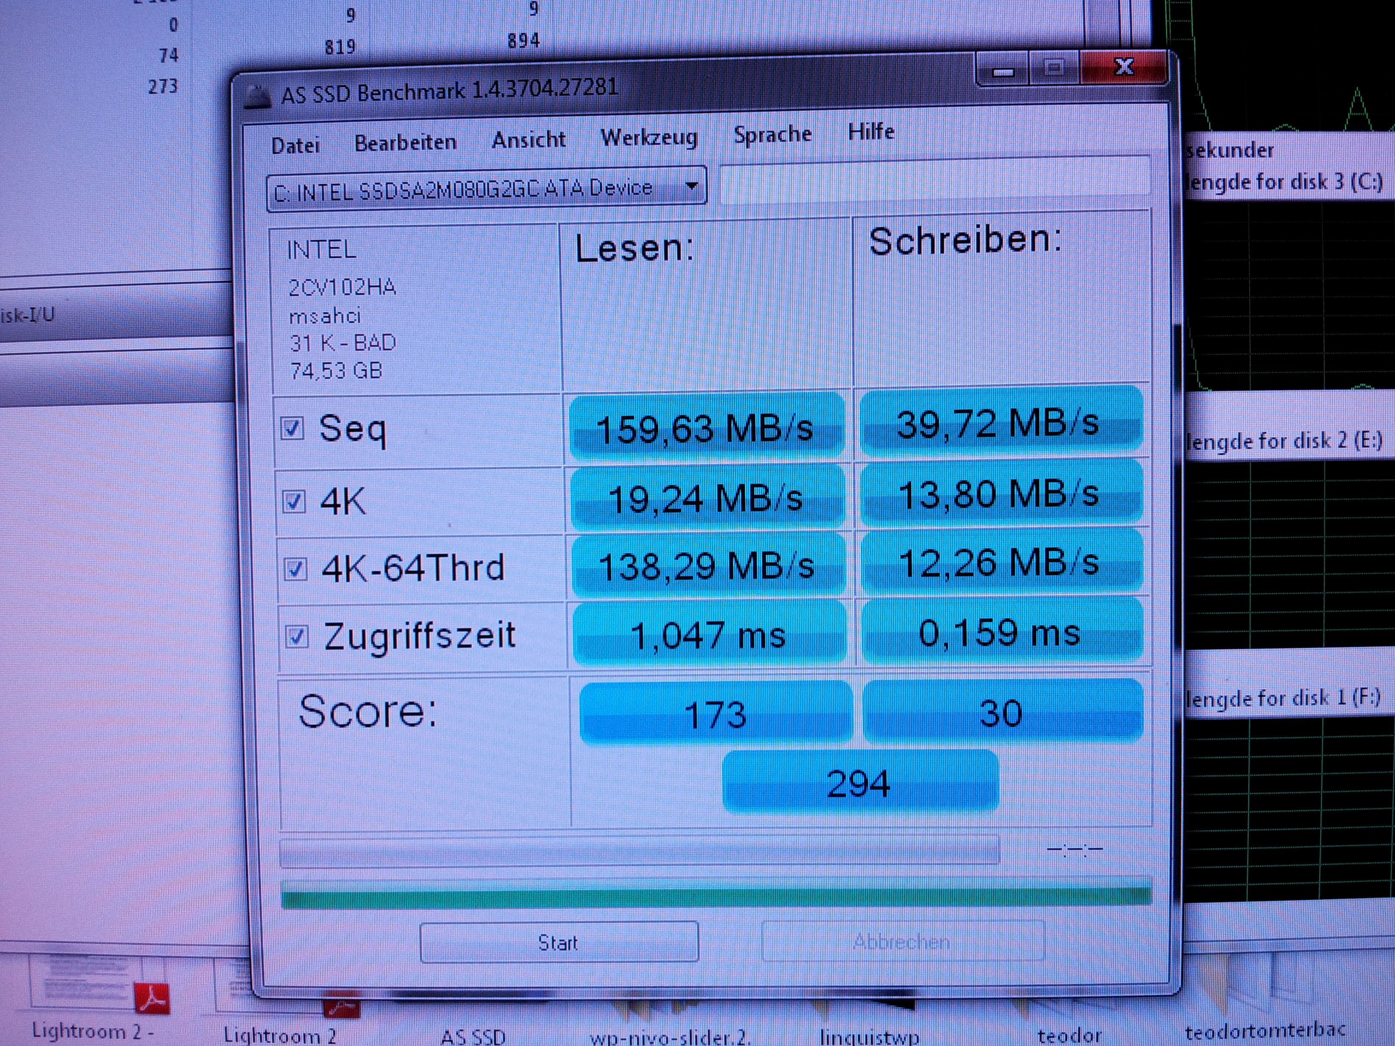
Task: Click the Abbrechen button
Action: [x=903, y=941]
